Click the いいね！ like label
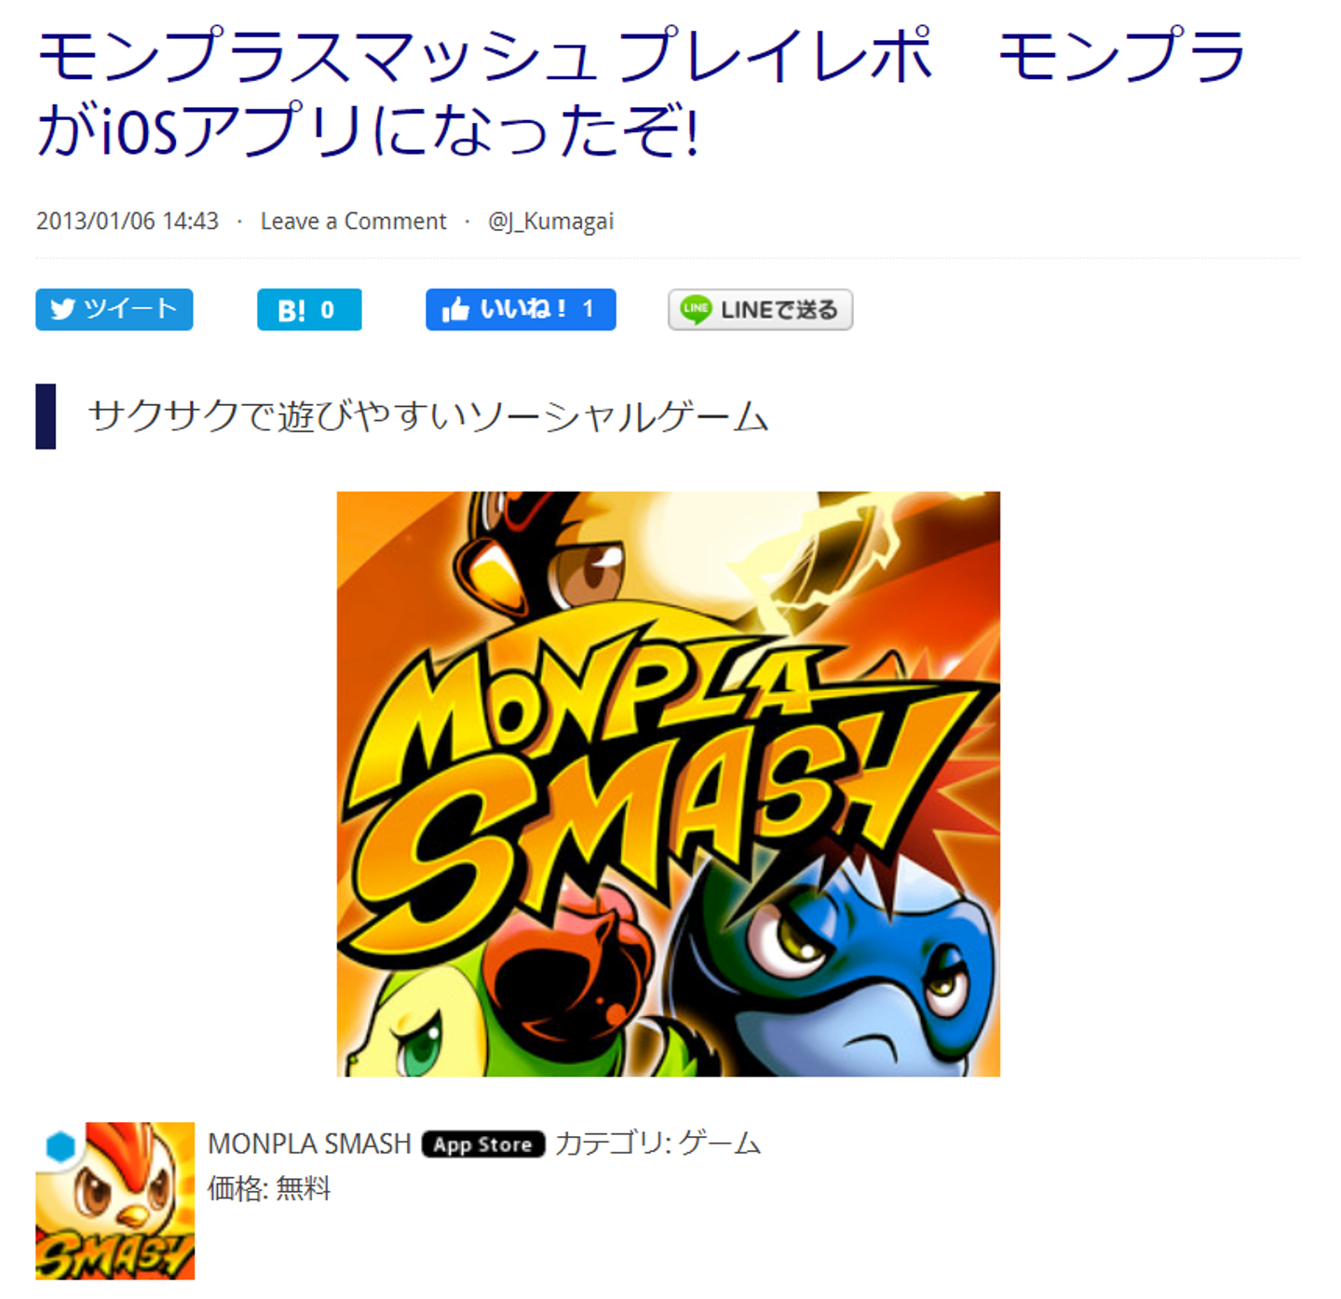The height and width of the screenshot is (1299, 1341). click(x=523, y=309)
